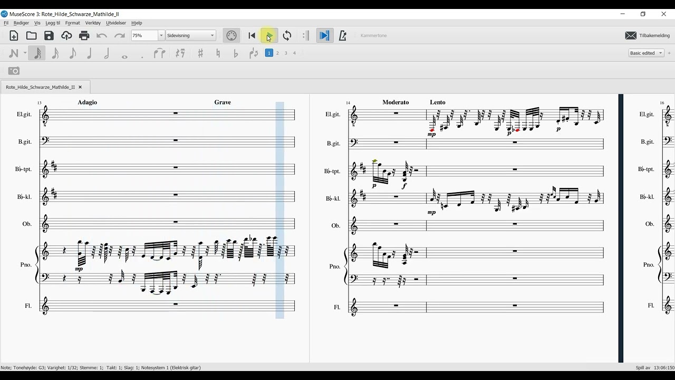Click the plus button next to workspace dropdown
The image size is (675, 380).
click(669, 53)
